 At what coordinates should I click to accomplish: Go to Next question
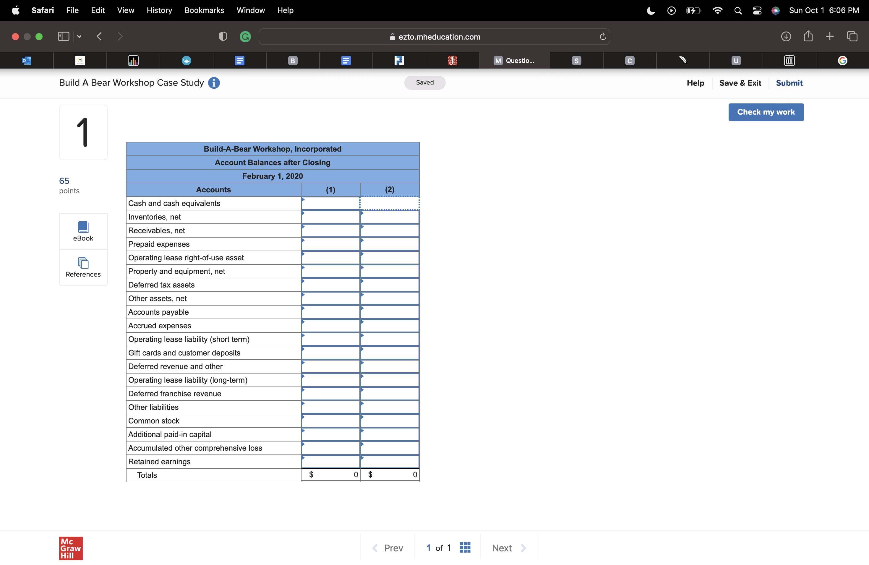(509, 548)
